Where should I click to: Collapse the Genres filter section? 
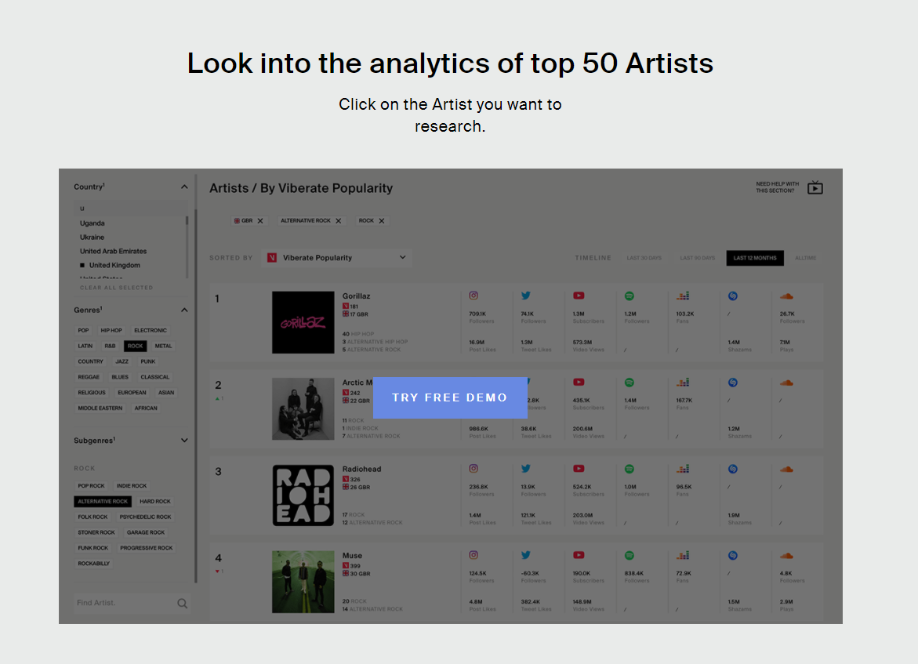click(184, 310)
